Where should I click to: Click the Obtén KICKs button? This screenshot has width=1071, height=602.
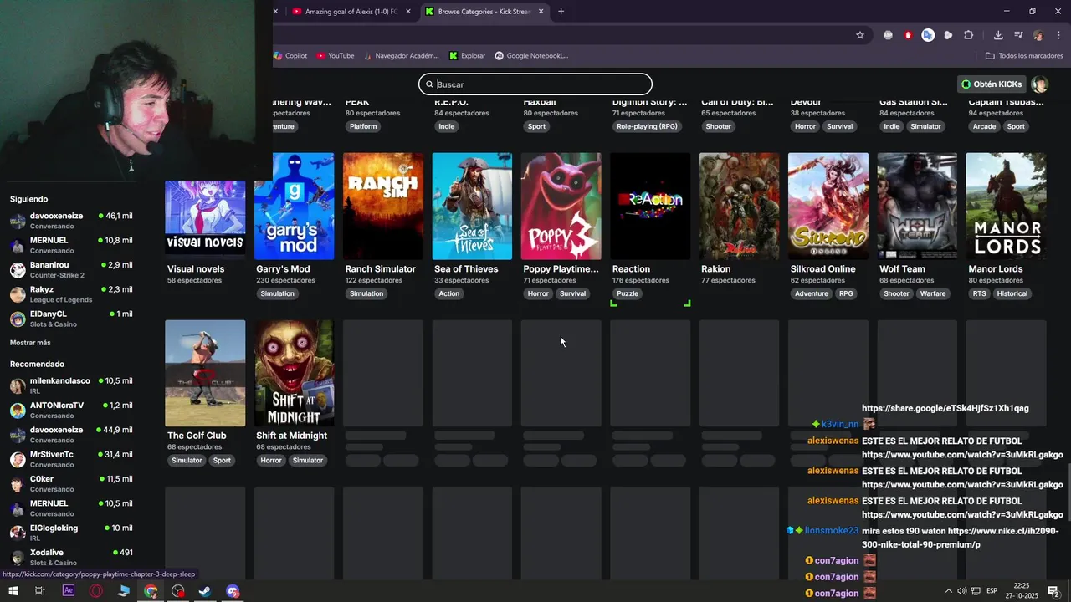(x=992, y=84)
